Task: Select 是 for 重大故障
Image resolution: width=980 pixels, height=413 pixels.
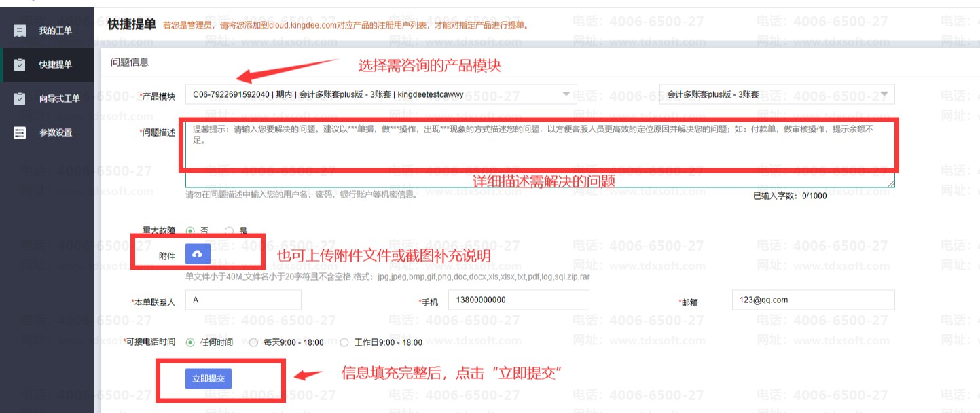Action: click(229, 231)
